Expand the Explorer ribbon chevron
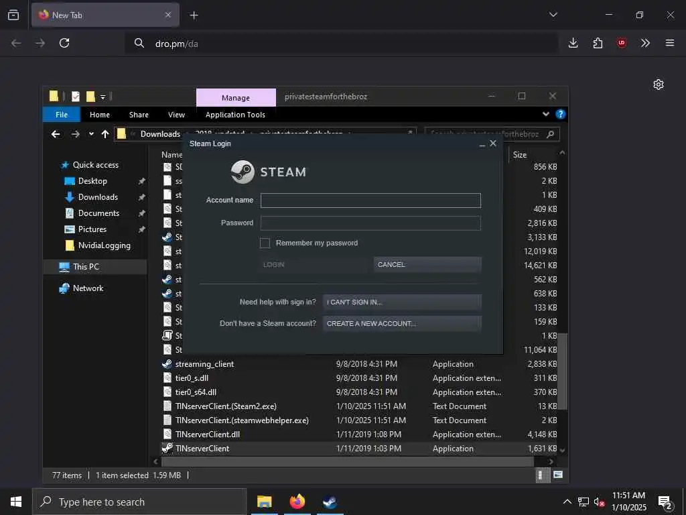Image resolution: width=686 pixels, height=515 pixels. click(545, 114)
